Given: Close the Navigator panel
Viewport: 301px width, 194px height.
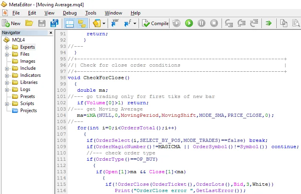Looking at the screenshot, I should point(51,33).
